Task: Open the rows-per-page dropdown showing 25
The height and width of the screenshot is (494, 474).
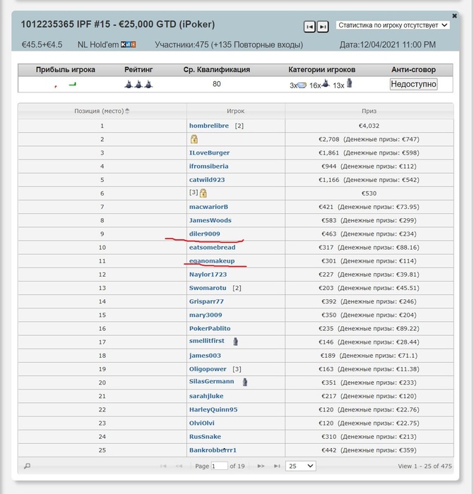Action: click(x=300, y=466)
